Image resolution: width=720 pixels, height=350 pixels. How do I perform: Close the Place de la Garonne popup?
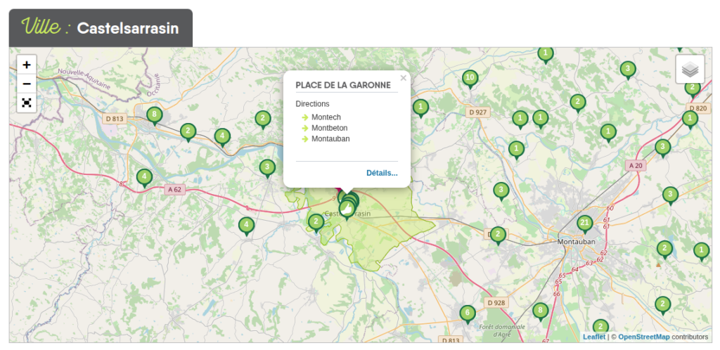tap(403, 79)
